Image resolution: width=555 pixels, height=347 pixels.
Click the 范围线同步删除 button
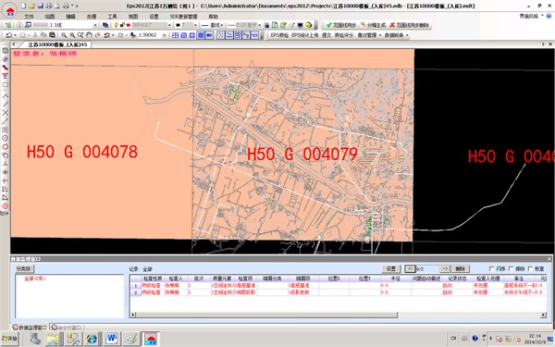click(x=409, y=25)
